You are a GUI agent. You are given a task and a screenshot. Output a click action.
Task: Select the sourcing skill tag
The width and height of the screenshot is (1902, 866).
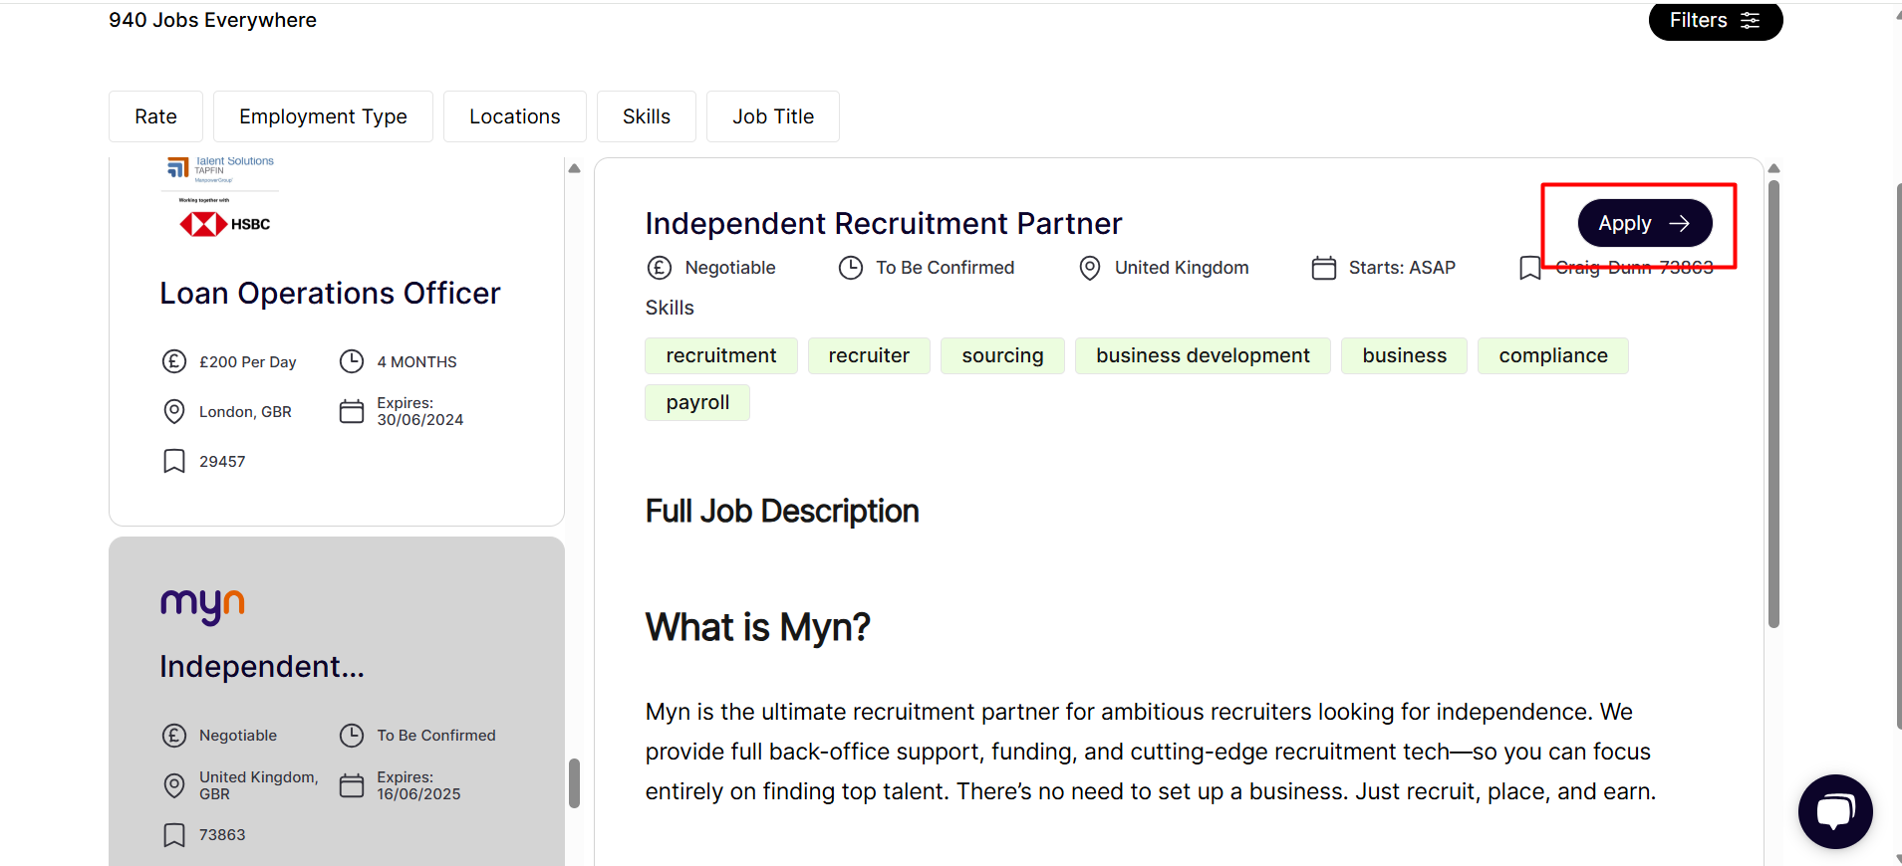tap(1002, 355)
